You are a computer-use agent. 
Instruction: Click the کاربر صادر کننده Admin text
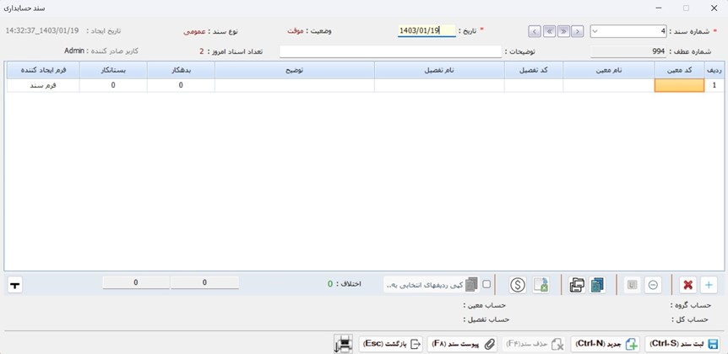101,51
